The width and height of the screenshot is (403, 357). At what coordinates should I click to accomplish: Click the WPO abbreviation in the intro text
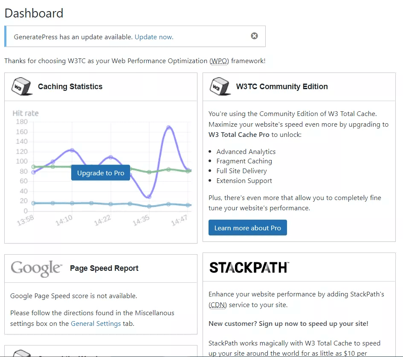pos(219,61)
